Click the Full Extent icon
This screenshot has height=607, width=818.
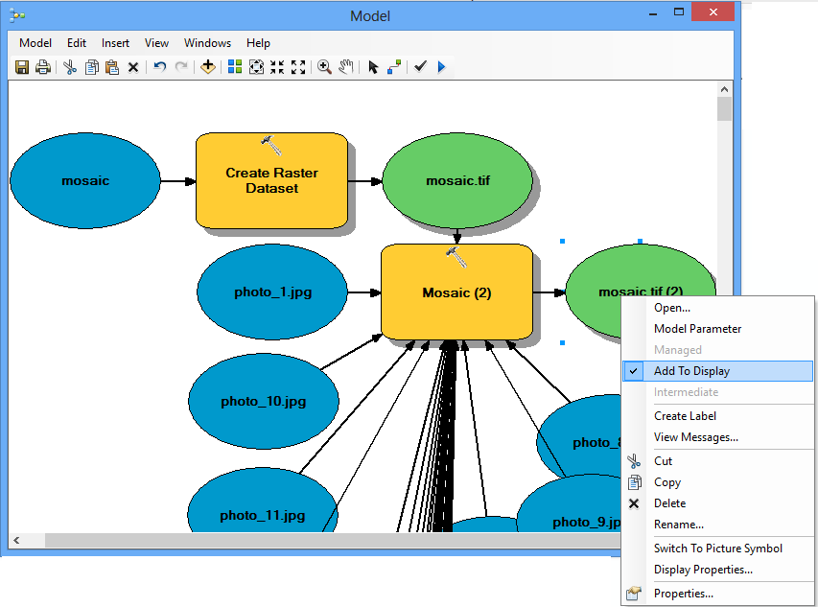tap(256, 67)
